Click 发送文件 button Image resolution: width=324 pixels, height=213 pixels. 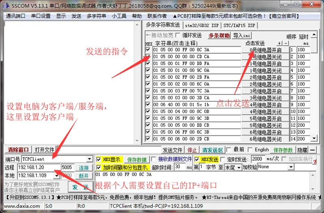point(173,150)
